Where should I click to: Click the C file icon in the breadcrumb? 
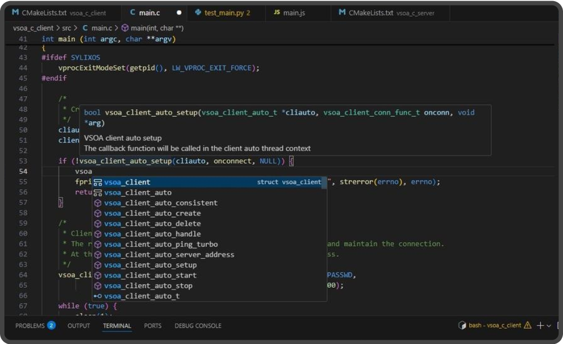(x=85, y=28)
